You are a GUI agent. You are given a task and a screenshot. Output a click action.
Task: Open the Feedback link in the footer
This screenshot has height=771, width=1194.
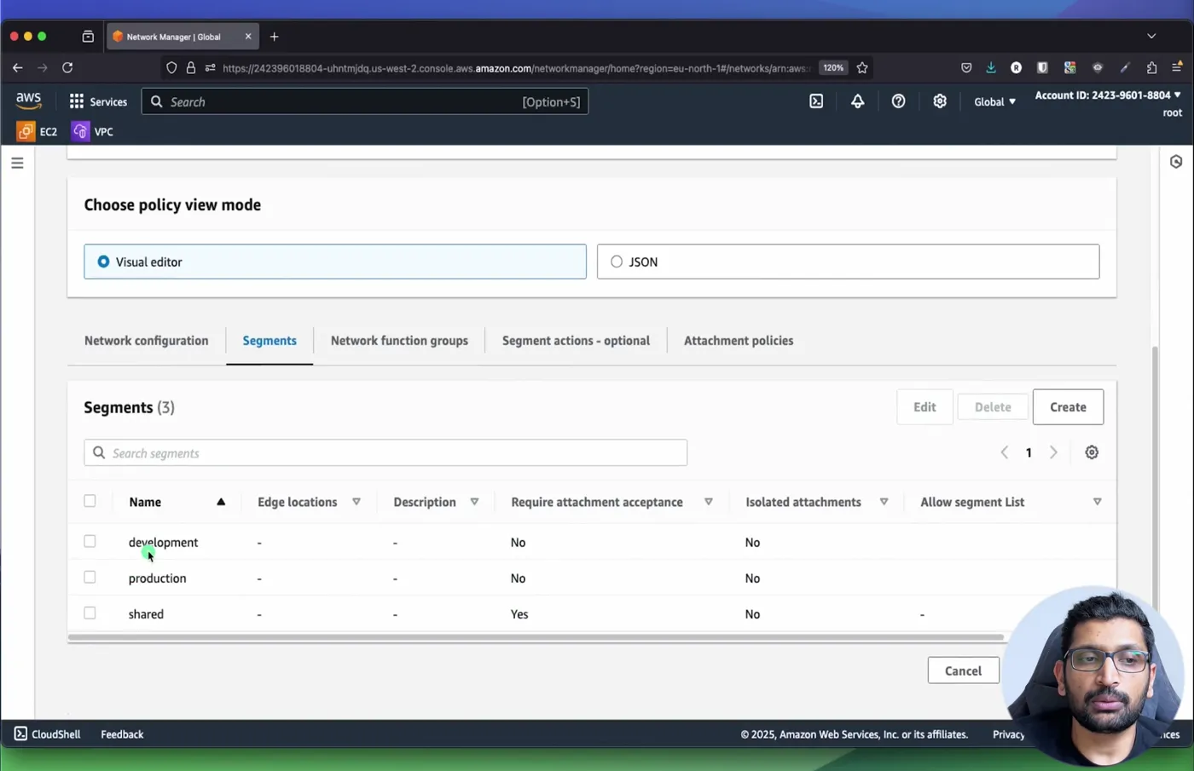pos(122,734)
